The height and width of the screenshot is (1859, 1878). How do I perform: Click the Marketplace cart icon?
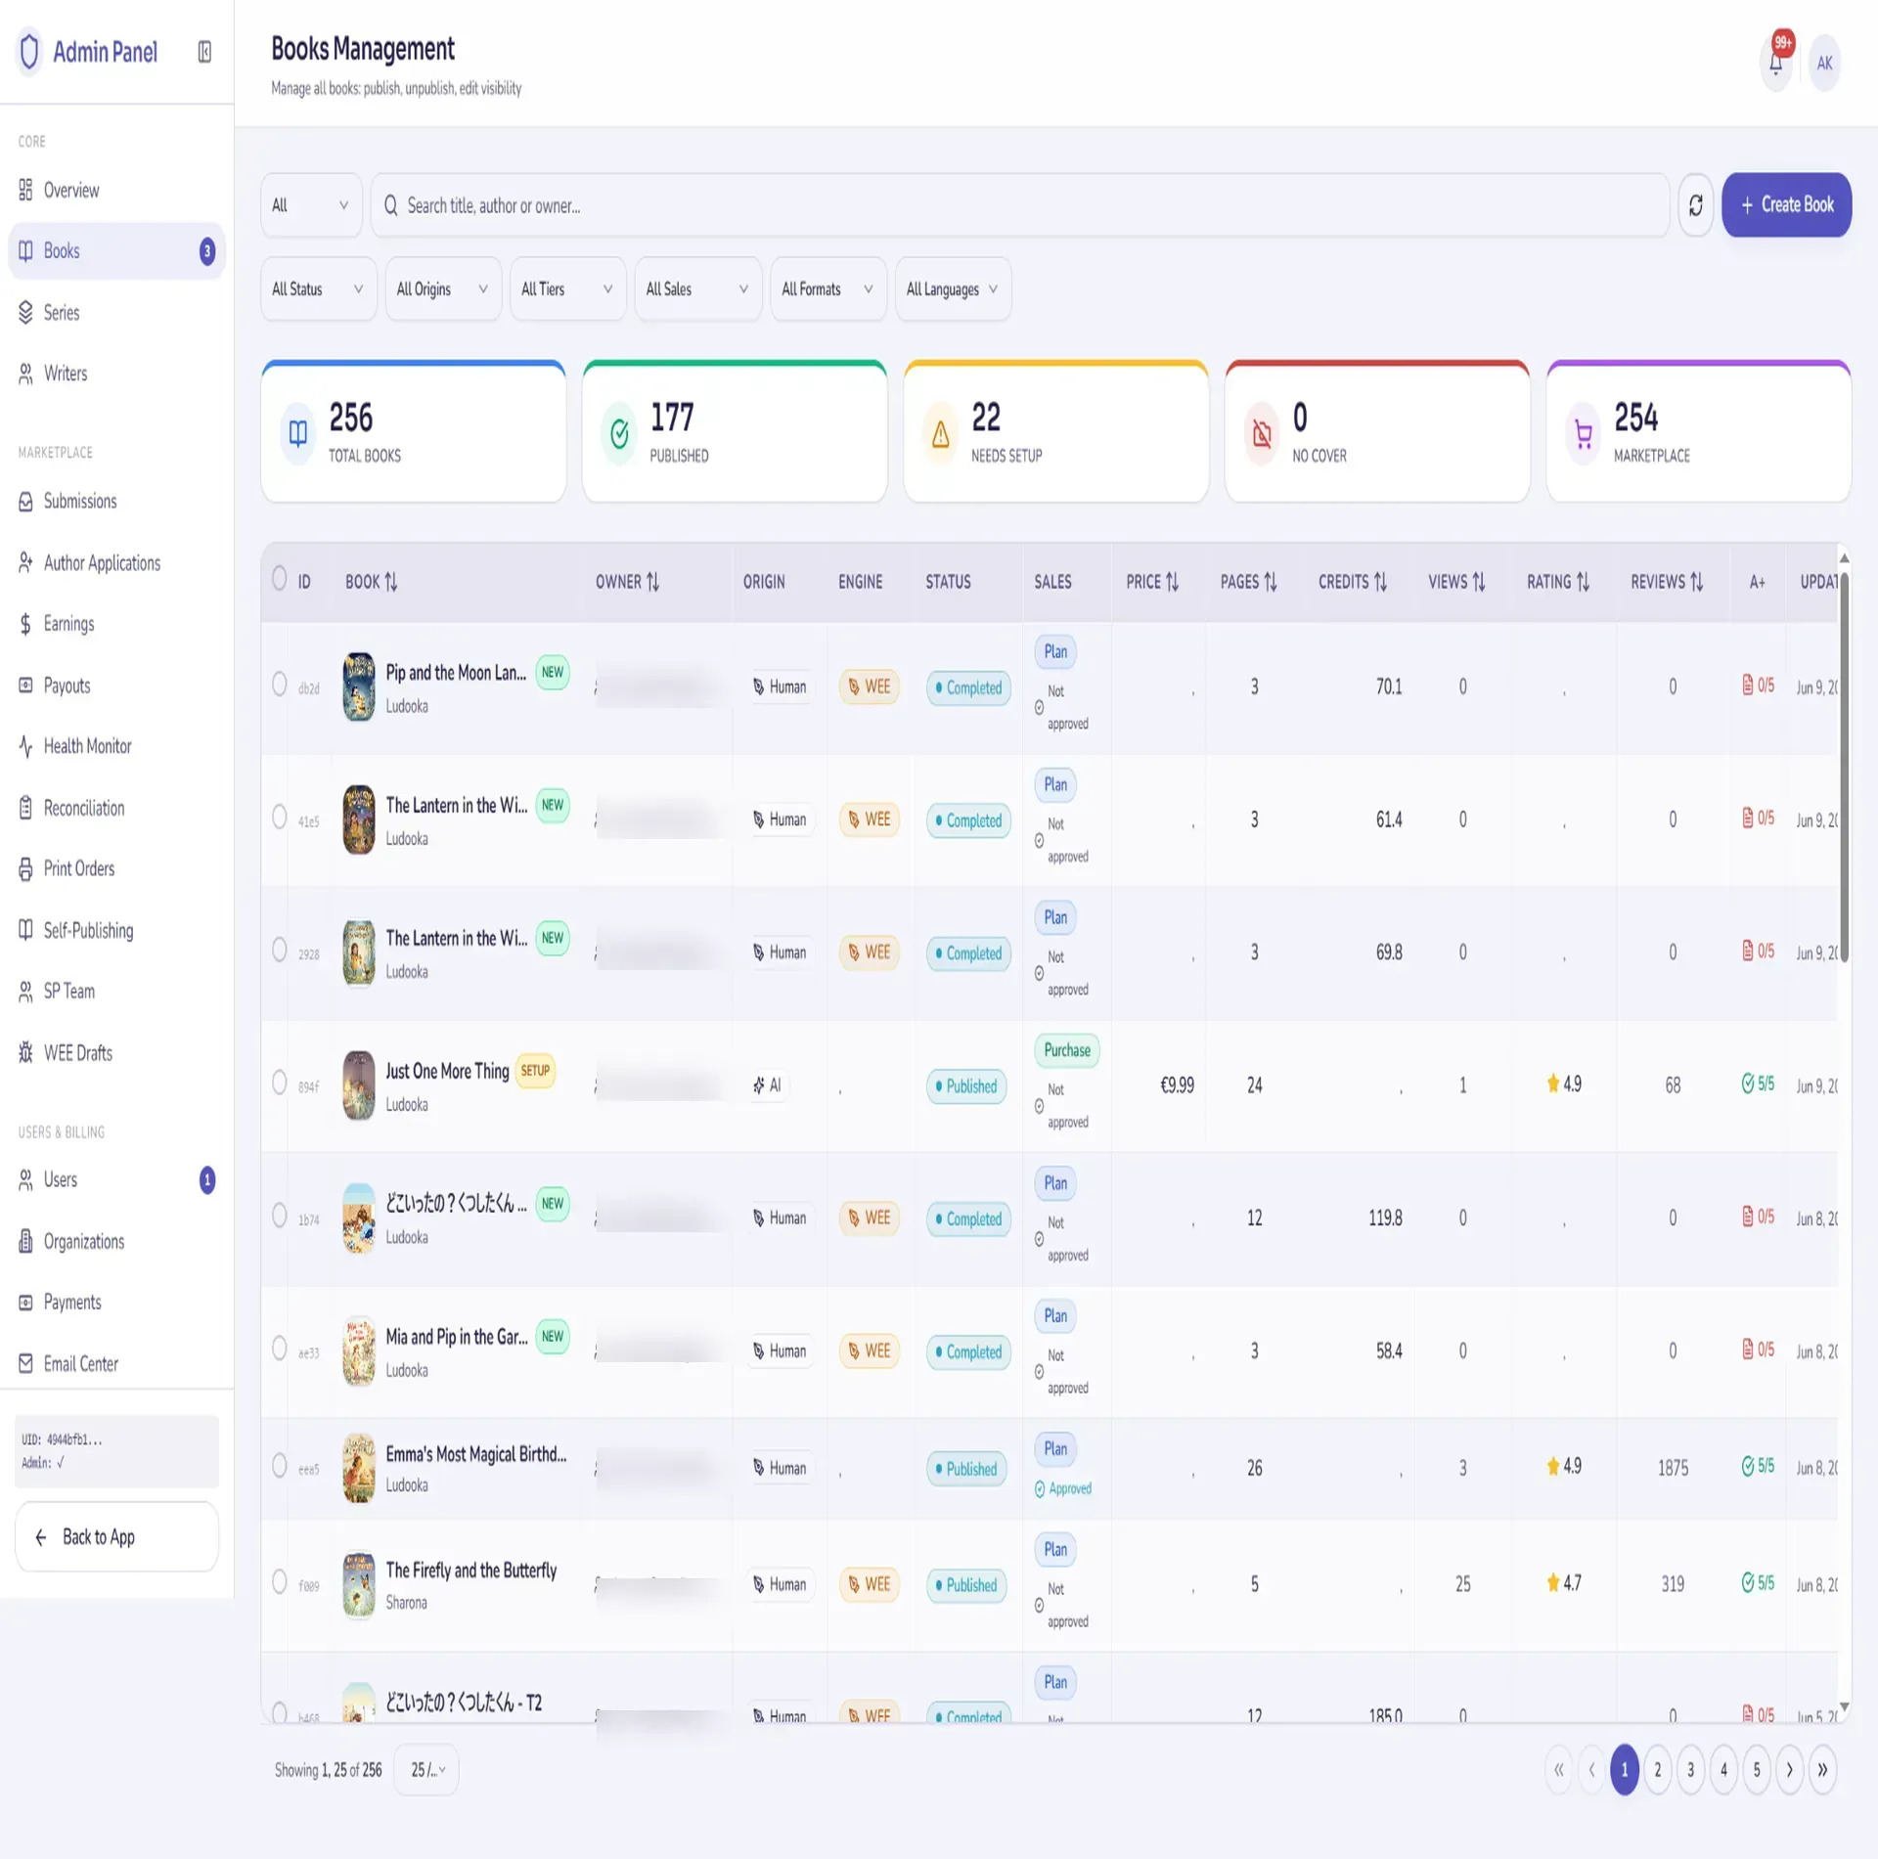tap(1583, 432)
